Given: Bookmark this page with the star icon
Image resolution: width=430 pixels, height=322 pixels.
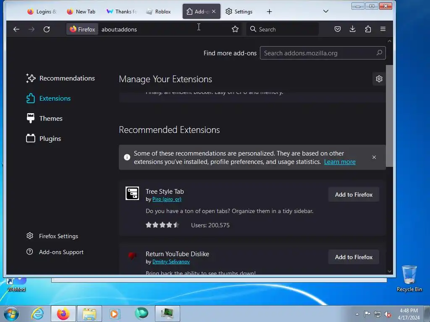Looking at the screenshot, I should click(235, 29).
